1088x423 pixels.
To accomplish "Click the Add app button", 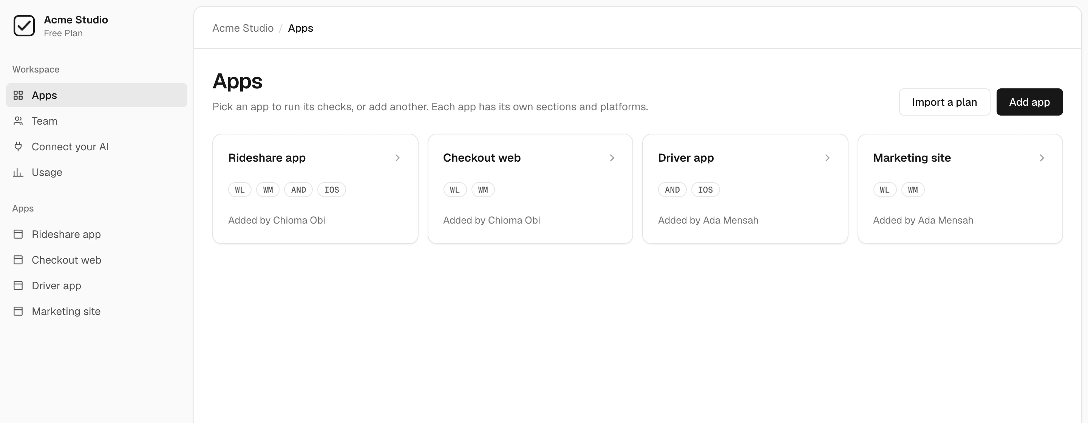I will click(1029, 102).
